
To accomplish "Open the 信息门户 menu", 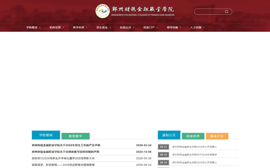I will (x=149, y=27).
